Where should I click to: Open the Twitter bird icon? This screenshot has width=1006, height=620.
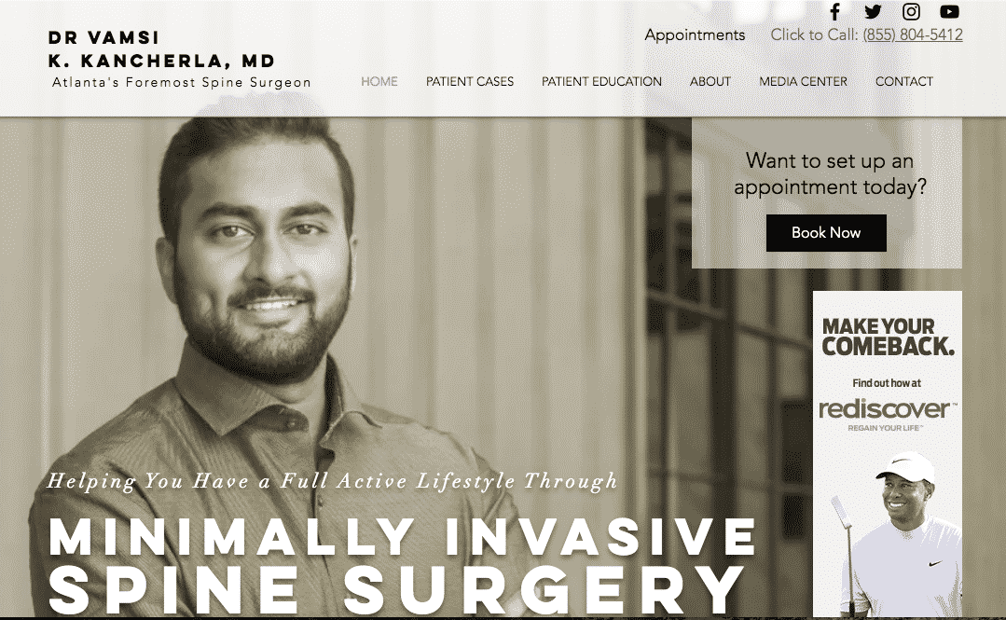pos(873,11)
